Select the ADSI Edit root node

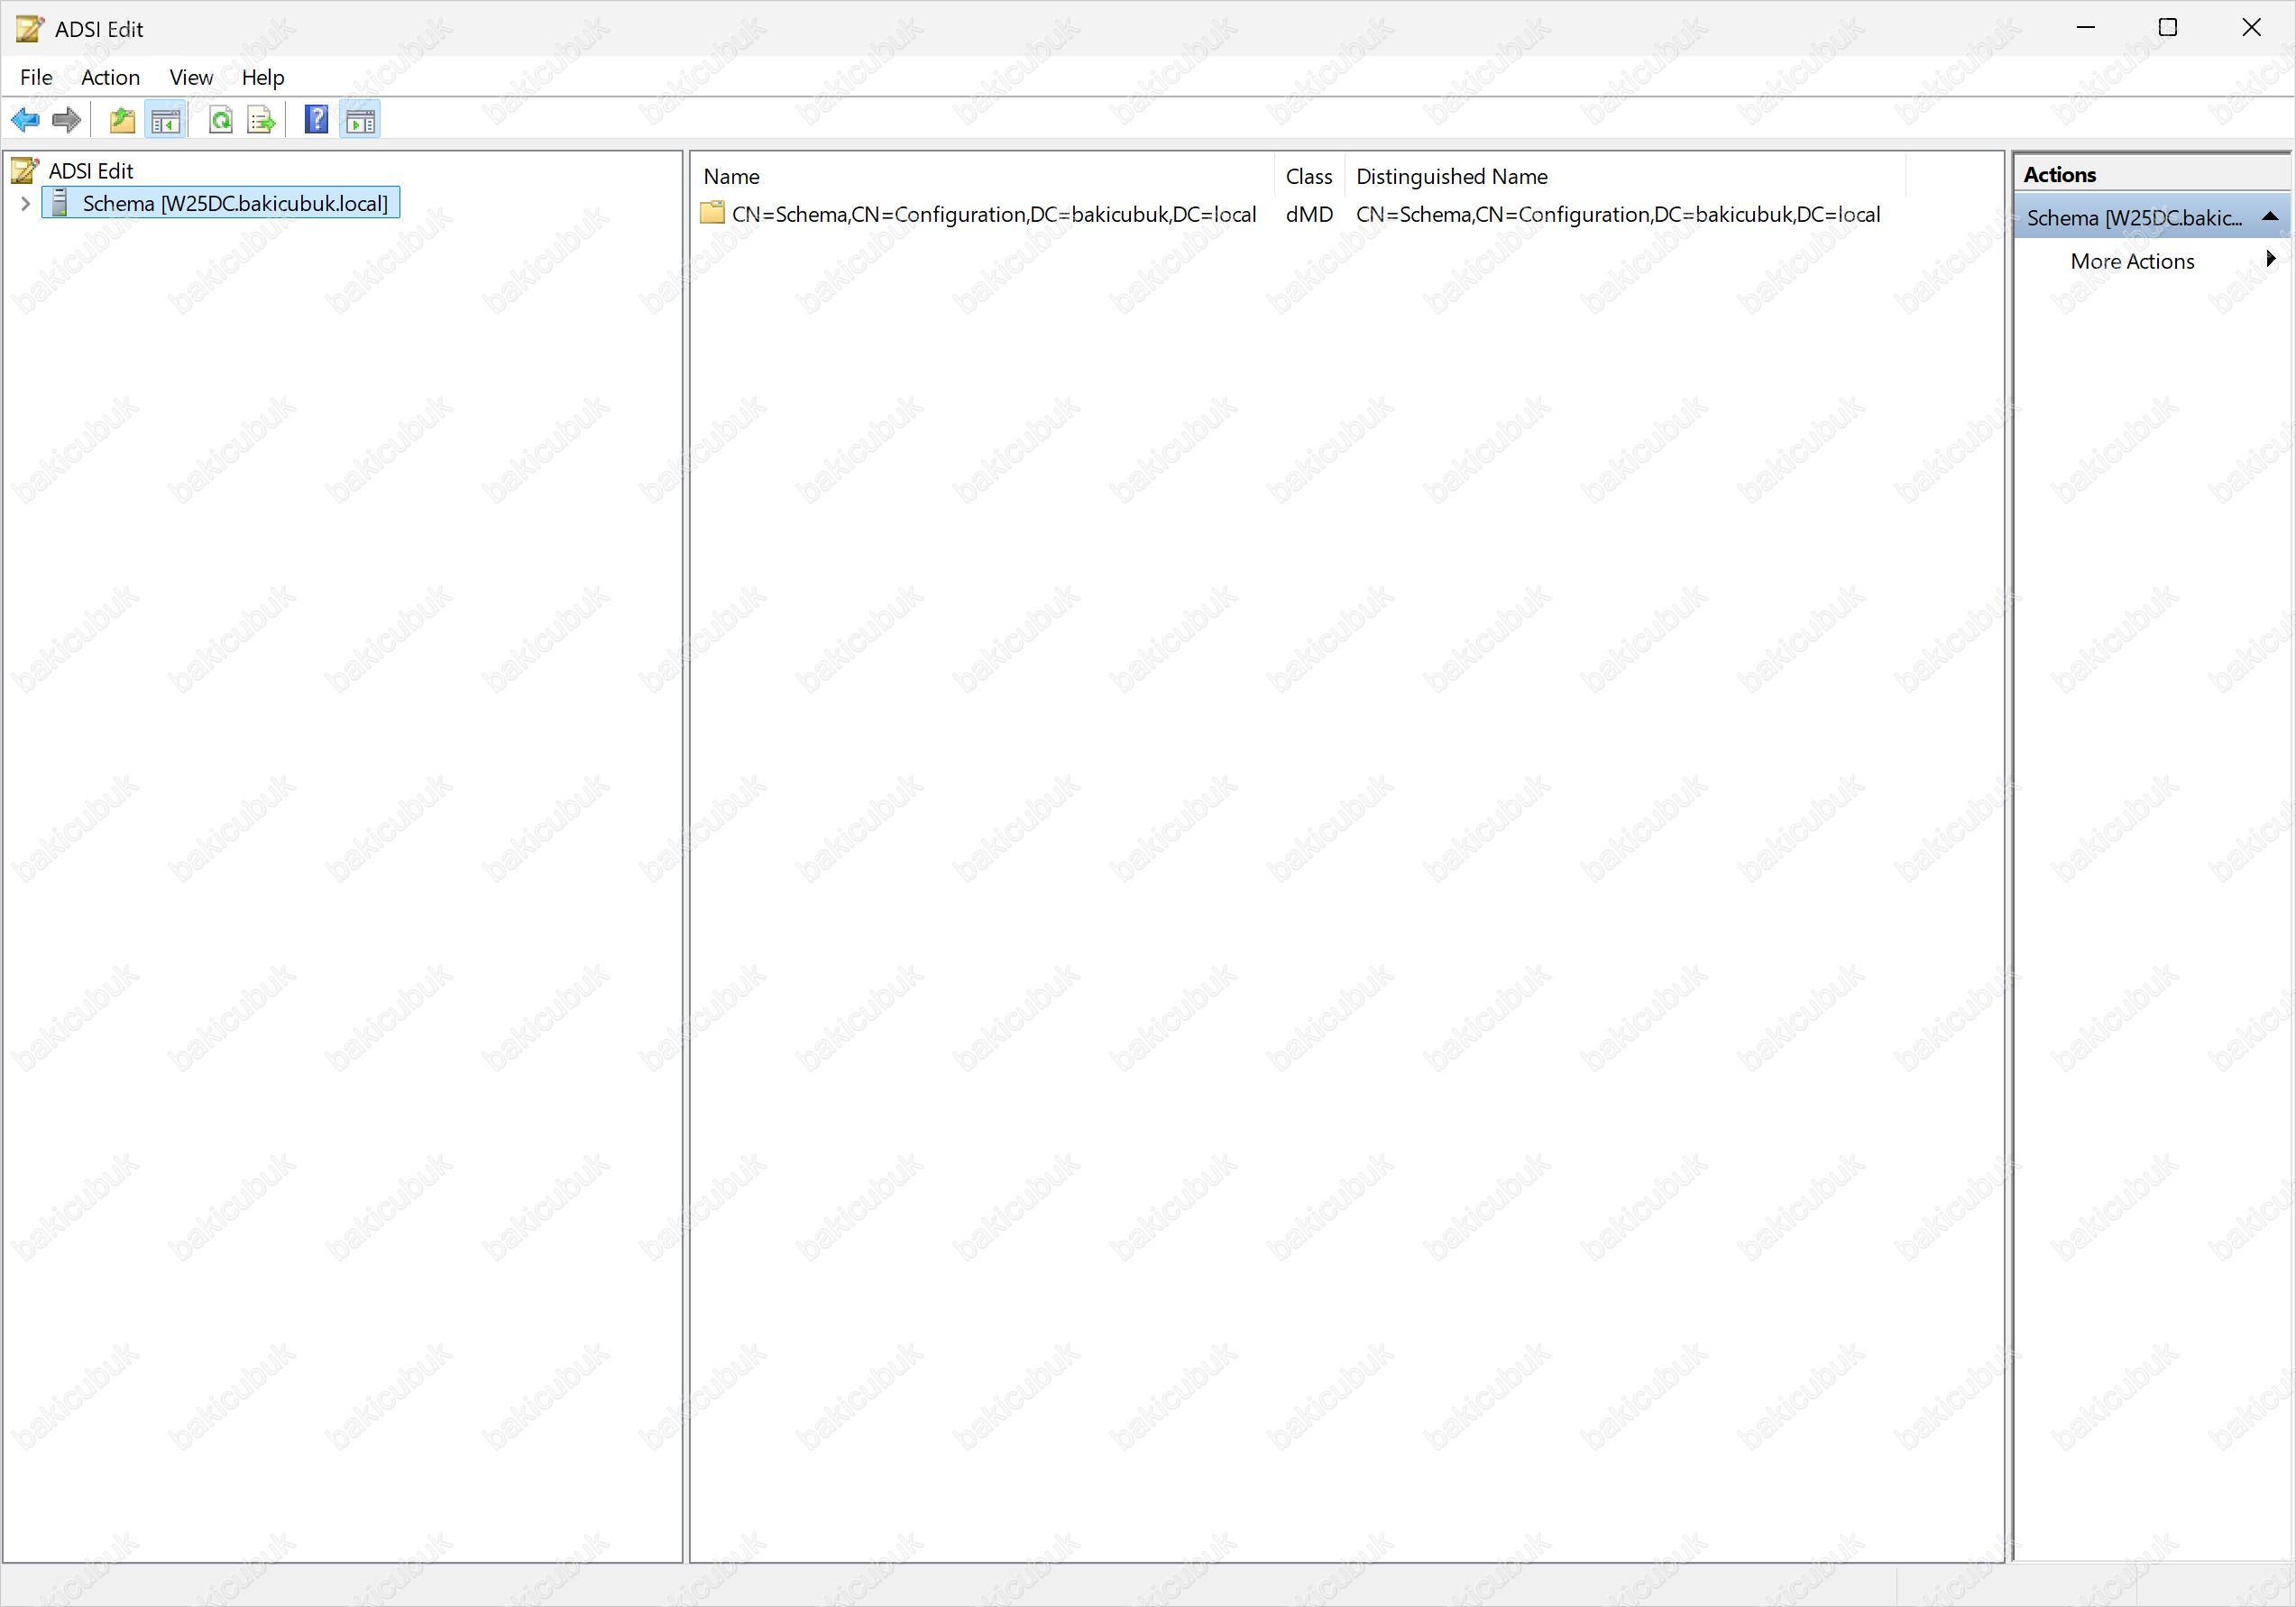[x=90, y=170]
